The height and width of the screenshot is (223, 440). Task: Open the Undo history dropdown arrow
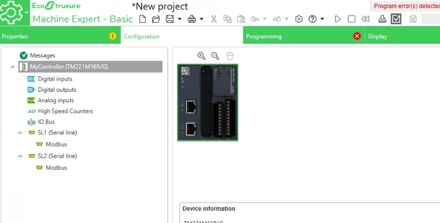[x=265, y=19]
